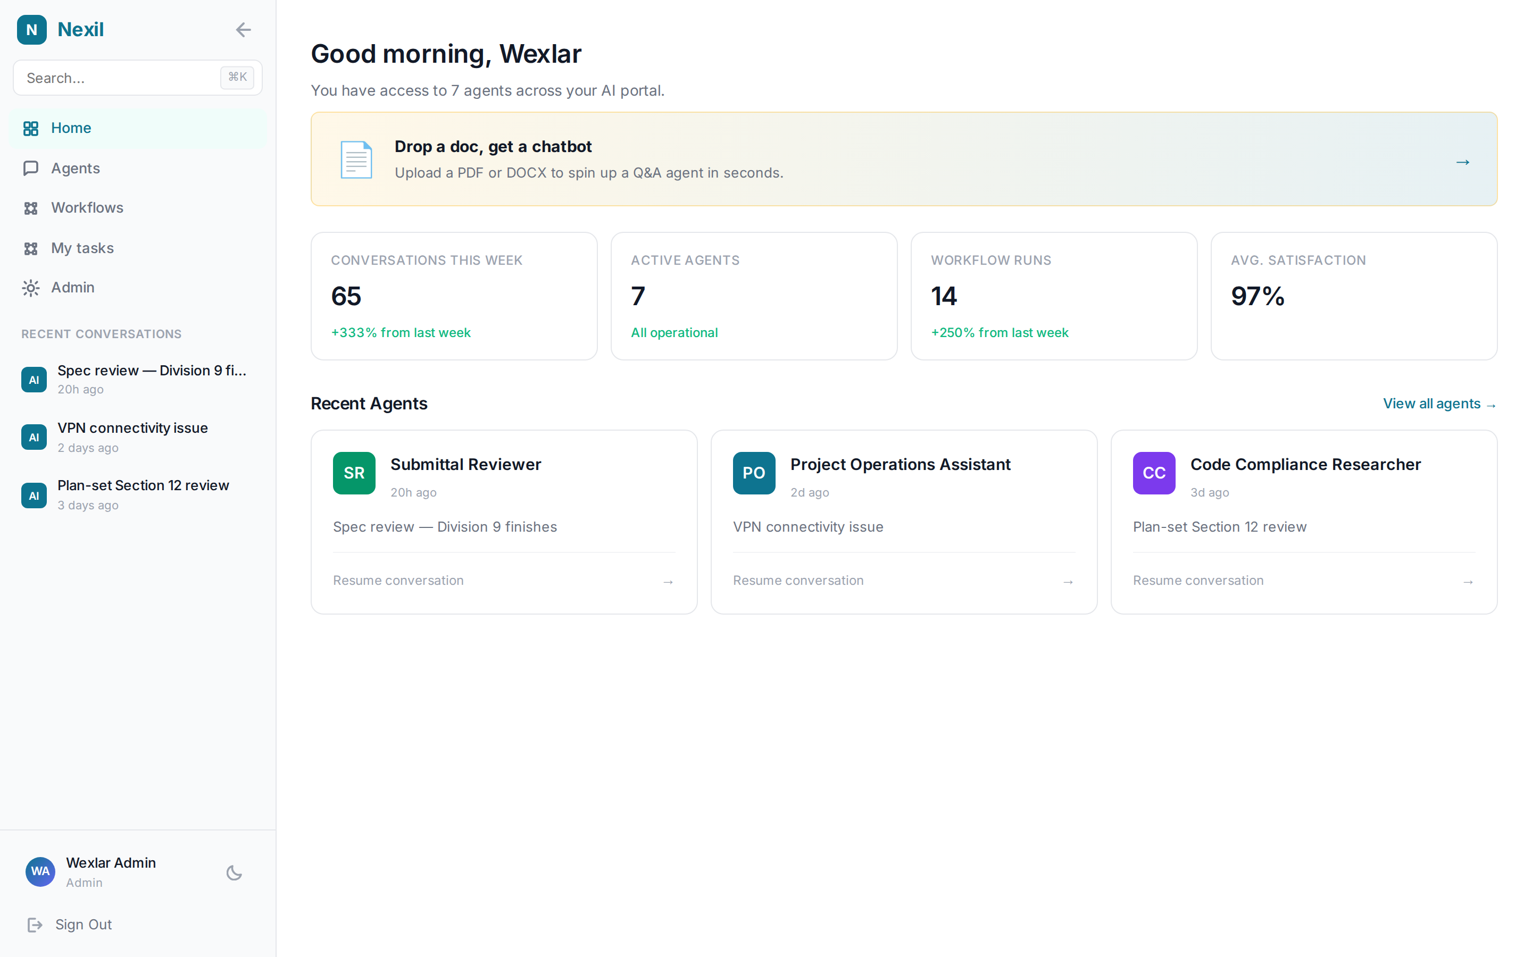
Task: Click VPN connectivity issue in Project Operations card
Action: [x=808, y=526]
